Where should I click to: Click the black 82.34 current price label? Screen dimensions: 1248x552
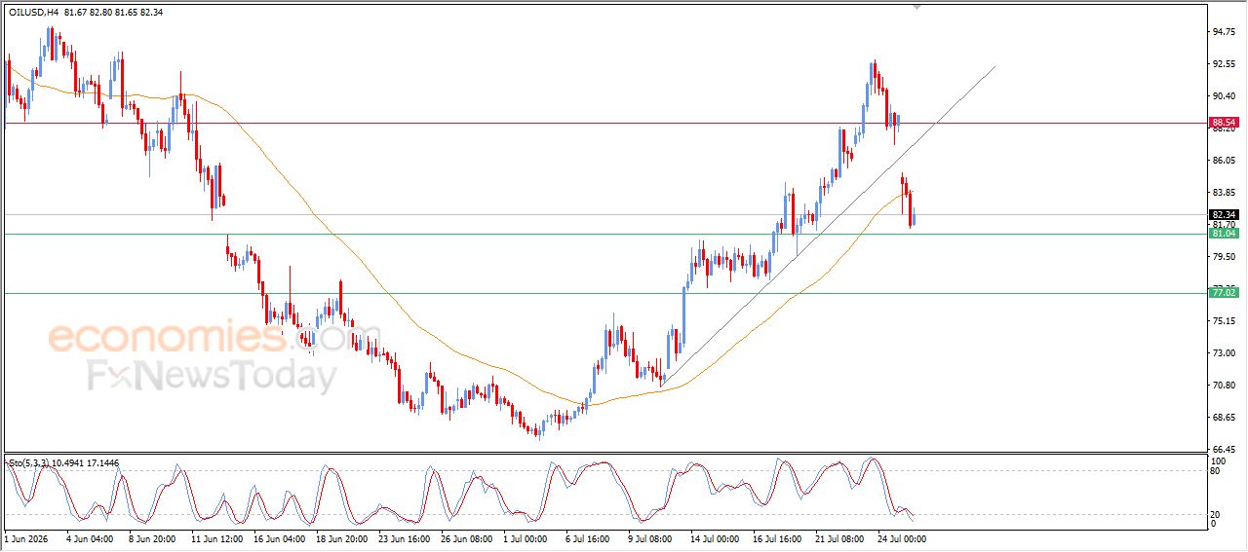1223,214
